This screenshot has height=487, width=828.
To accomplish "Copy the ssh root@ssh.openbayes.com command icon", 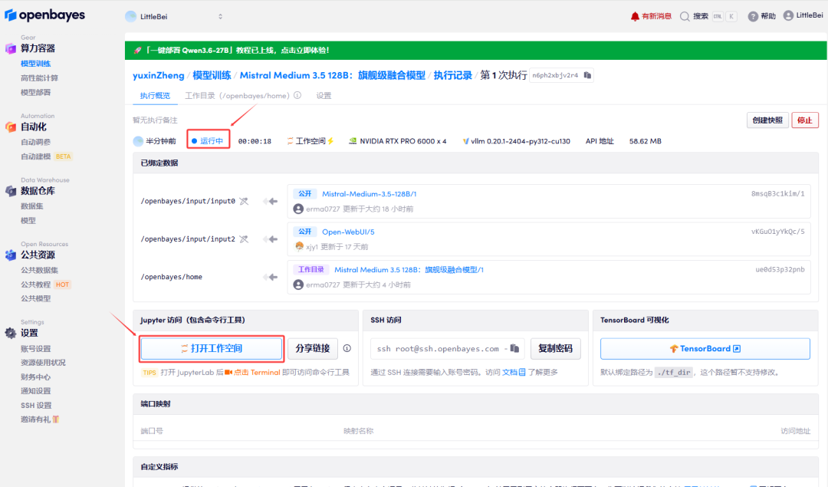I will (x=515, y=349).
